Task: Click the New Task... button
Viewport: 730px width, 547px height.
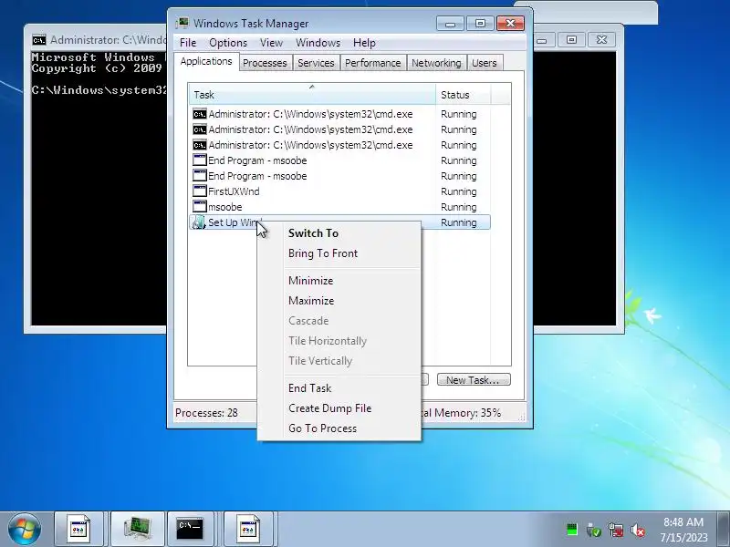Action: click(474, 379)
